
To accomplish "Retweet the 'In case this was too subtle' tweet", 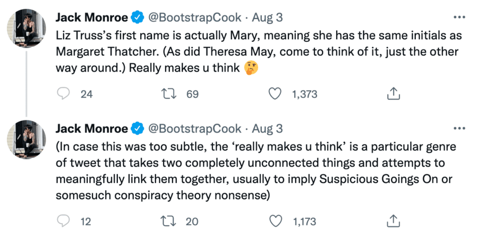I will (x=168, y=220).
